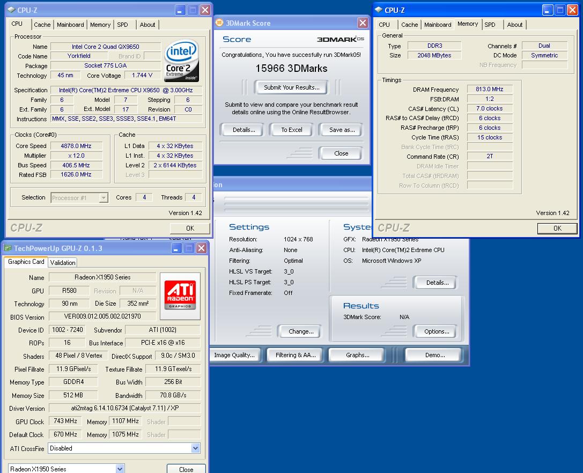Screen dimensions: 583x473
Task: Expand the ATI CrossFire dropdown
Action: 196,448
